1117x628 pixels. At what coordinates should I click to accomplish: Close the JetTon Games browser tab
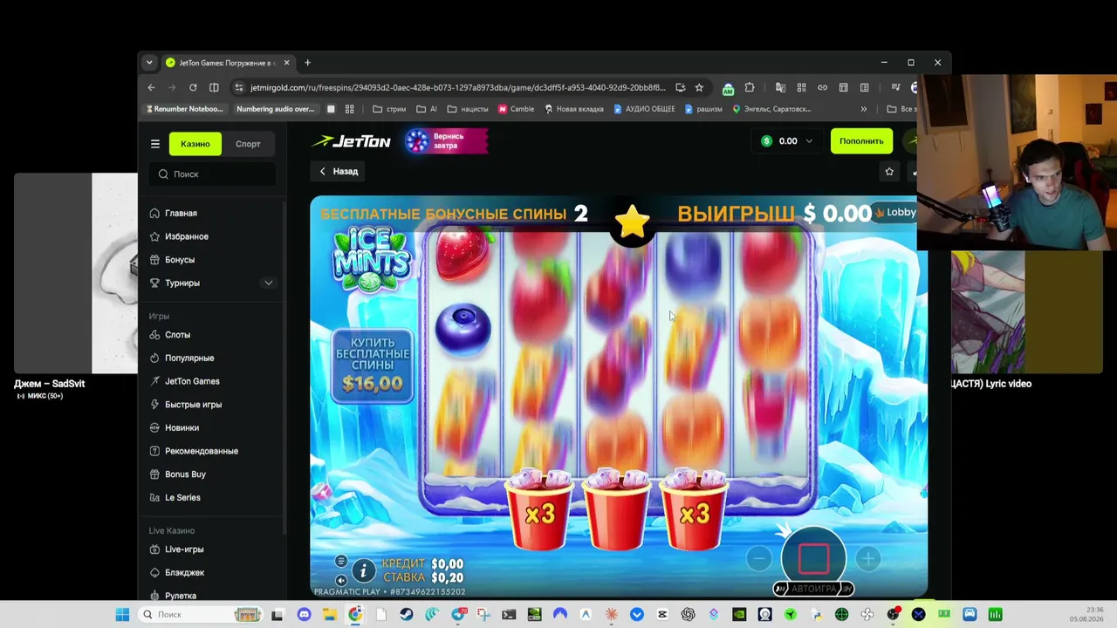tap(286, 63)
